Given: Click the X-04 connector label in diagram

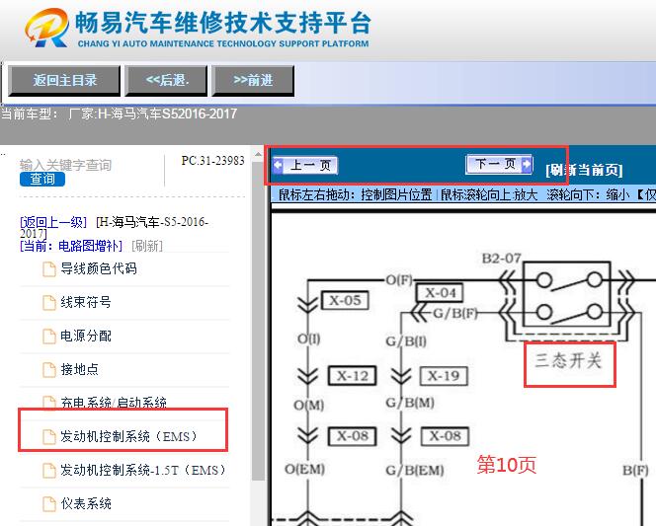Looking at the screenshot, I should click(440, 293).
